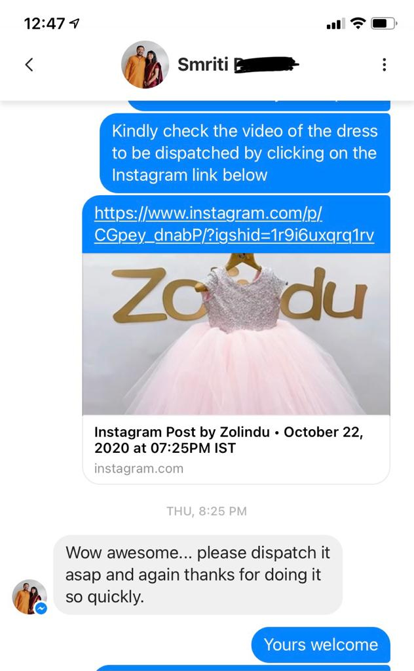
Task: Open the pink dress Zolindu preview image
Action: pyautogui.click(x=236, y=334)
